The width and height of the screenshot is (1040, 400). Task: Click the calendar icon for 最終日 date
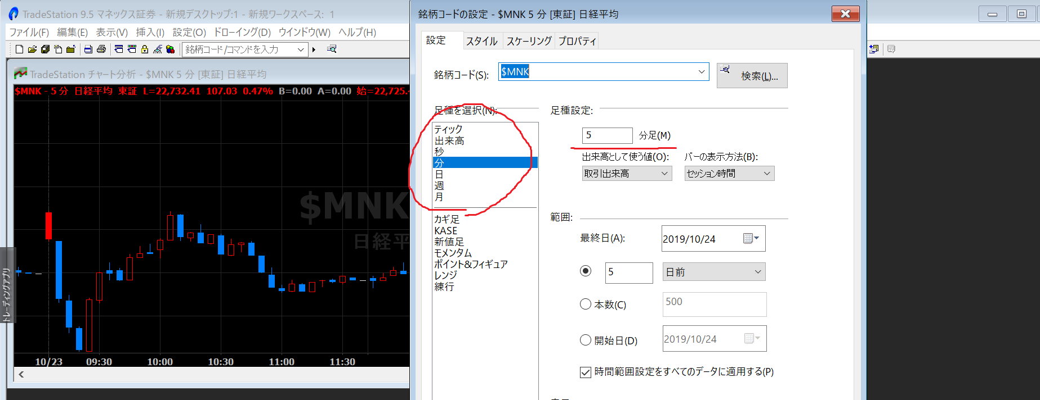751,239
